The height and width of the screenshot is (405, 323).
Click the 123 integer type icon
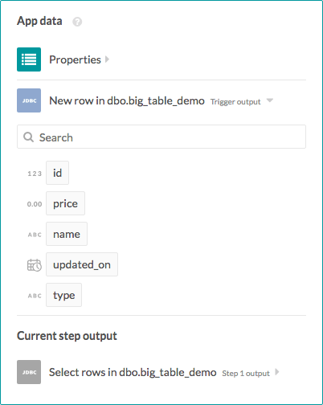tap(35, 174)
